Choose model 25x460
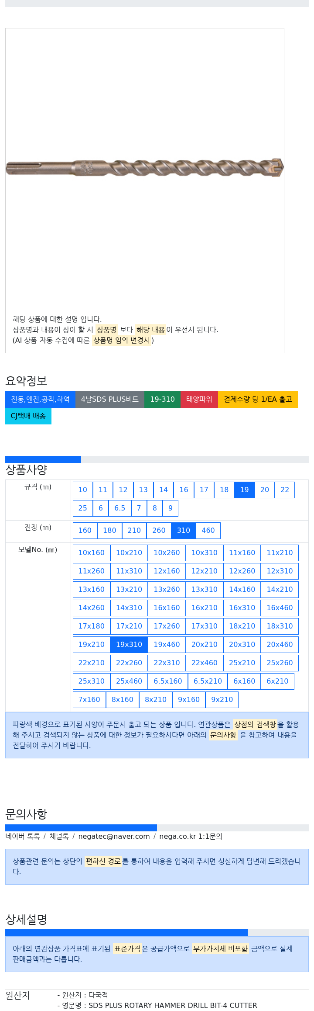 point(129,681)
